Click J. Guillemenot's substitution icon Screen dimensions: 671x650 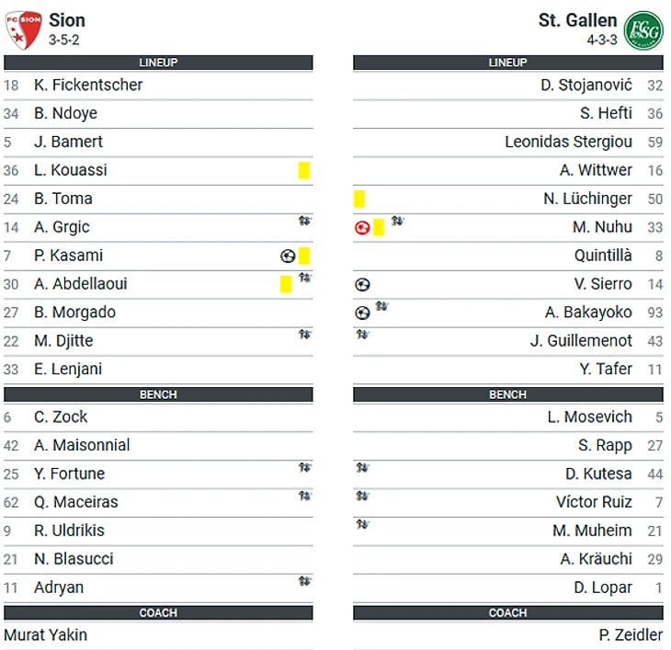point(362,335)
